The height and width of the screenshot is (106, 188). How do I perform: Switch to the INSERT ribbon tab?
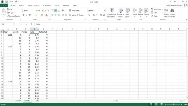pos(22,6)
